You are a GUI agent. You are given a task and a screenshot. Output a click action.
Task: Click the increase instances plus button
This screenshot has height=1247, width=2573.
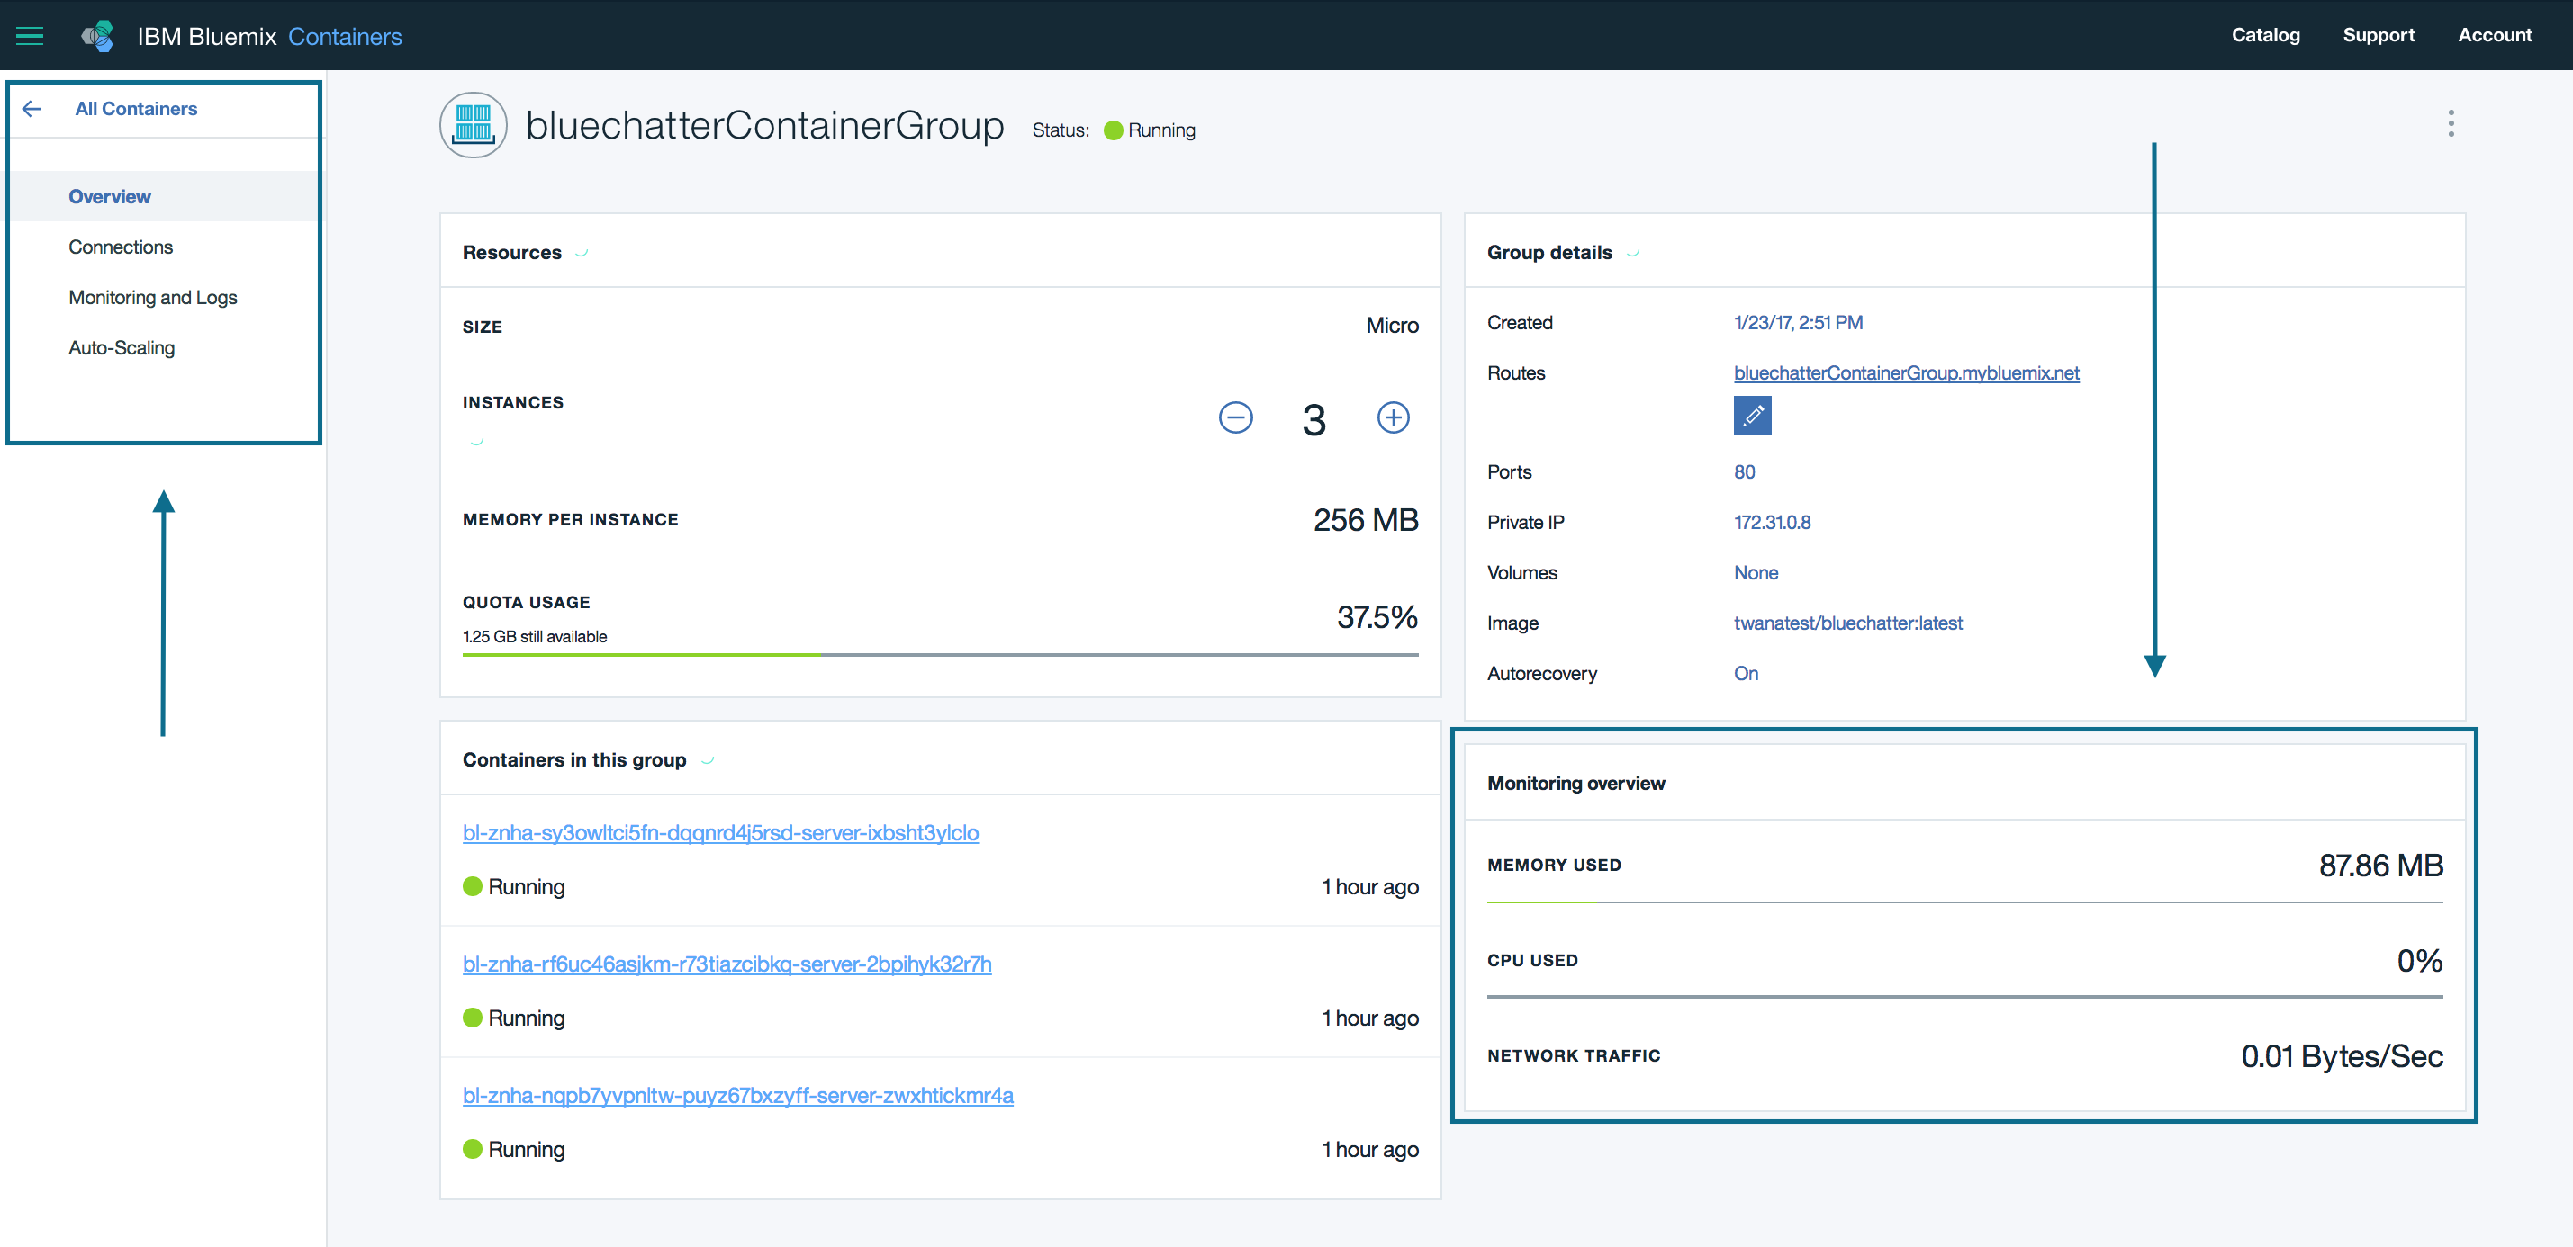click(x=1392, y=418)
